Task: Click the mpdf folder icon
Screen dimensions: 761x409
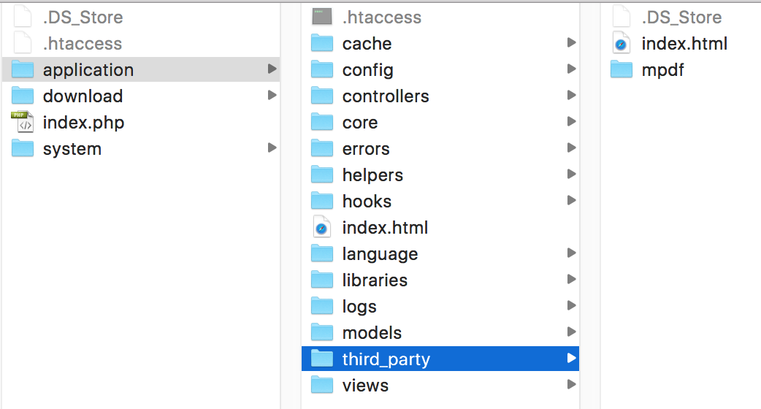Action: click(622, 70)
